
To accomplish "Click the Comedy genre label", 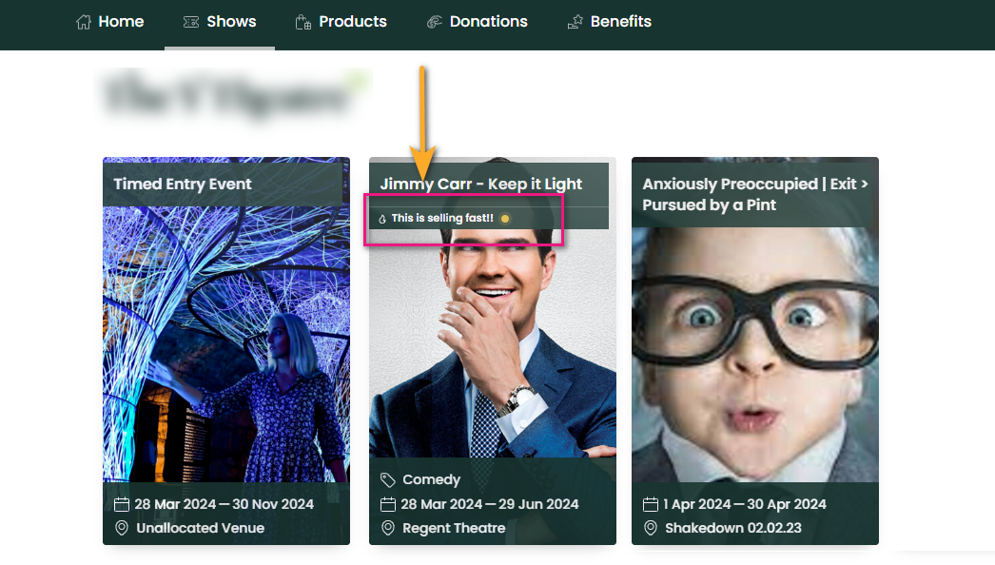I will 432,480.
